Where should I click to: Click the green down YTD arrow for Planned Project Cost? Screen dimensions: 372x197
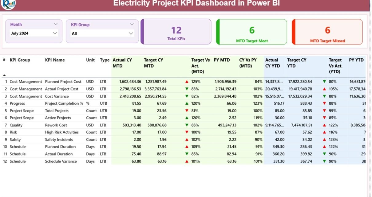point(324,82)
